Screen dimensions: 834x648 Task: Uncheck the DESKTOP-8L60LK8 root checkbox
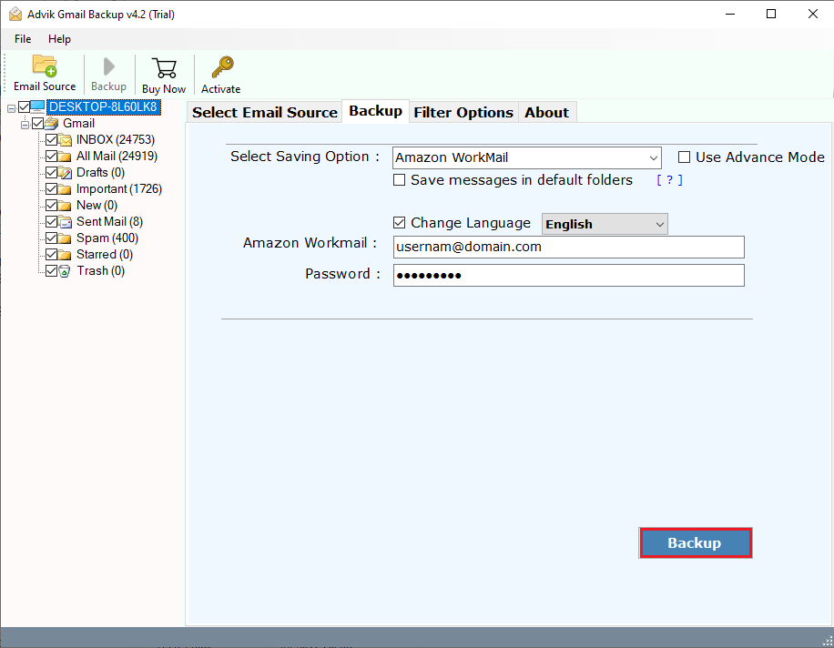[24, 107]
